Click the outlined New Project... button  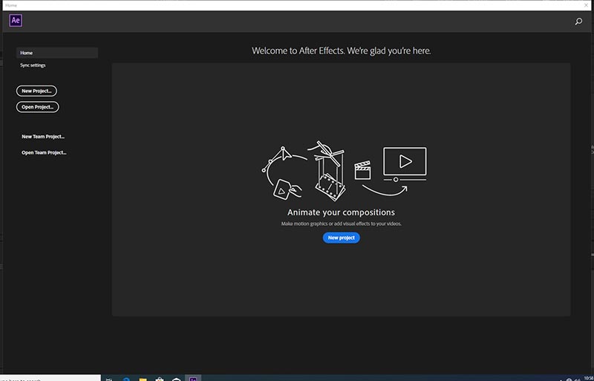point(36,91)
